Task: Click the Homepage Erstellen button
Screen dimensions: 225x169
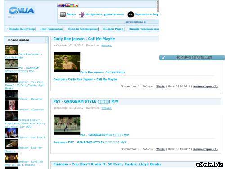Action: point(192,58)
